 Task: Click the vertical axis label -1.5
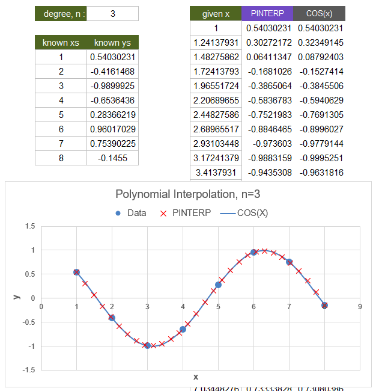pos(29,370)
